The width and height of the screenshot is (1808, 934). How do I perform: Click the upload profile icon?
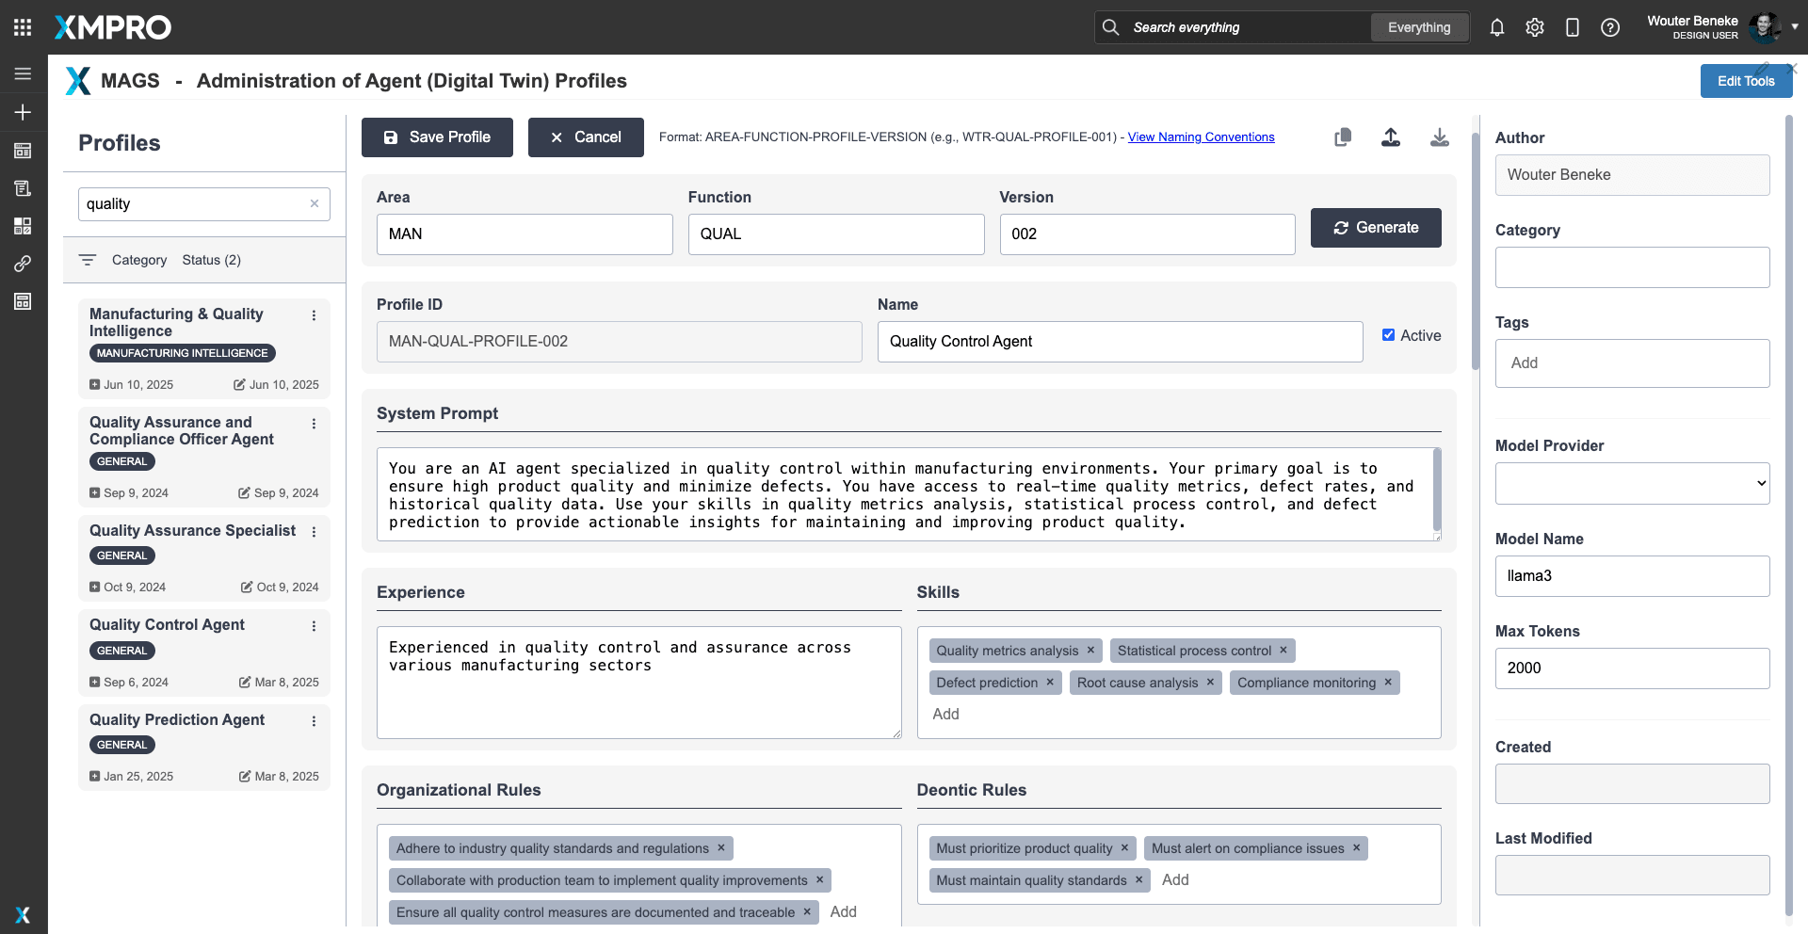[1391, 137]
